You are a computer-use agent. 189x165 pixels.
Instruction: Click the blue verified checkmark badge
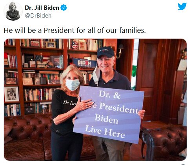tap(64, 8)
